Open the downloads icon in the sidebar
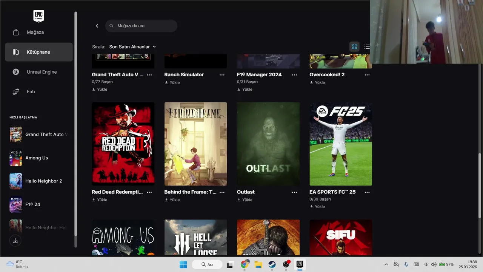The width and height of the screenshot is (483, 272). pyautogui.click(x=15, y=241)
